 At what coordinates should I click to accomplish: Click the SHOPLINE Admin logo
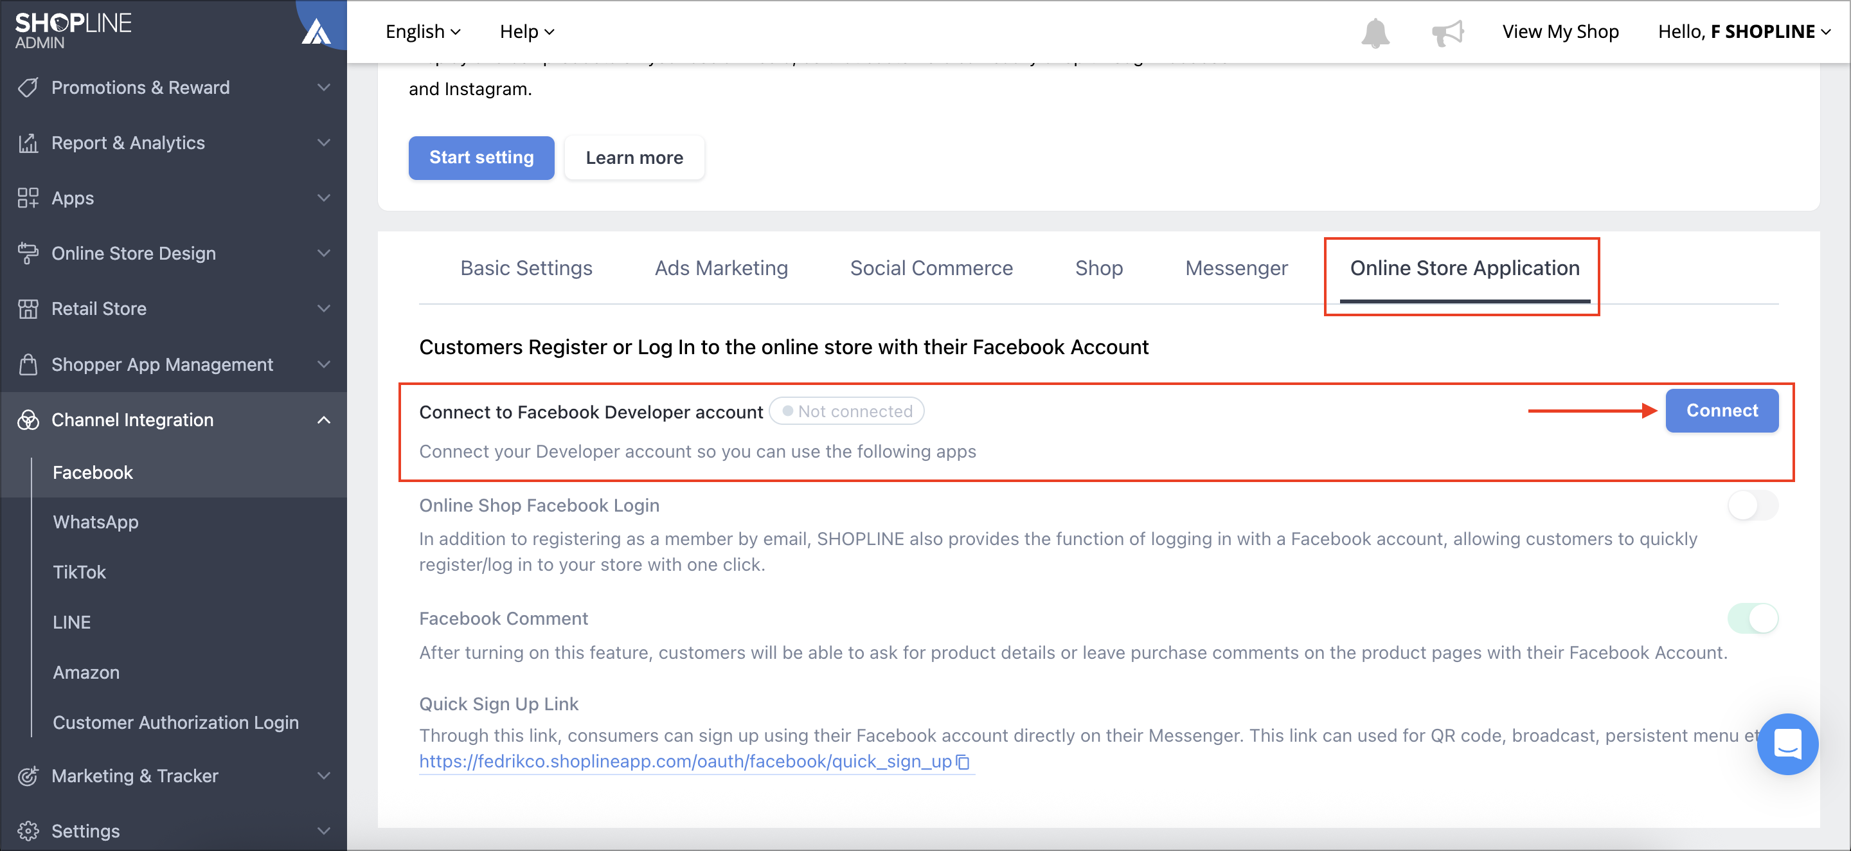73,31
